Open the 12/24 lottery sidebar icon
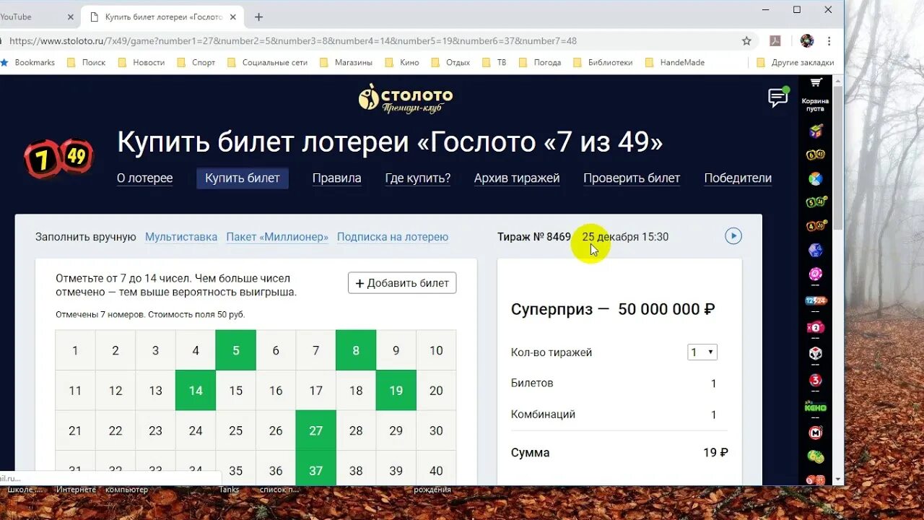The height and width of the screenshot is (520, 924). click(816, 300)
